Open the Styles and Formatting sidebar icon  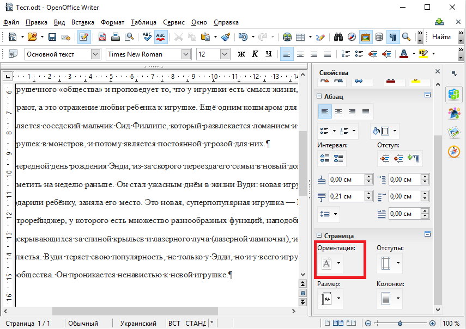click(x=453, y=113)
